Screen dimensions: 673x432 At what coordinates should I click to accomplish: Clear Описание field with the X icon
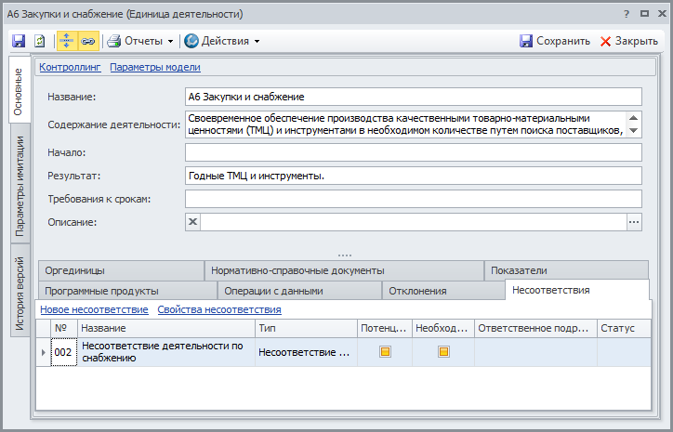coord(193,222)
